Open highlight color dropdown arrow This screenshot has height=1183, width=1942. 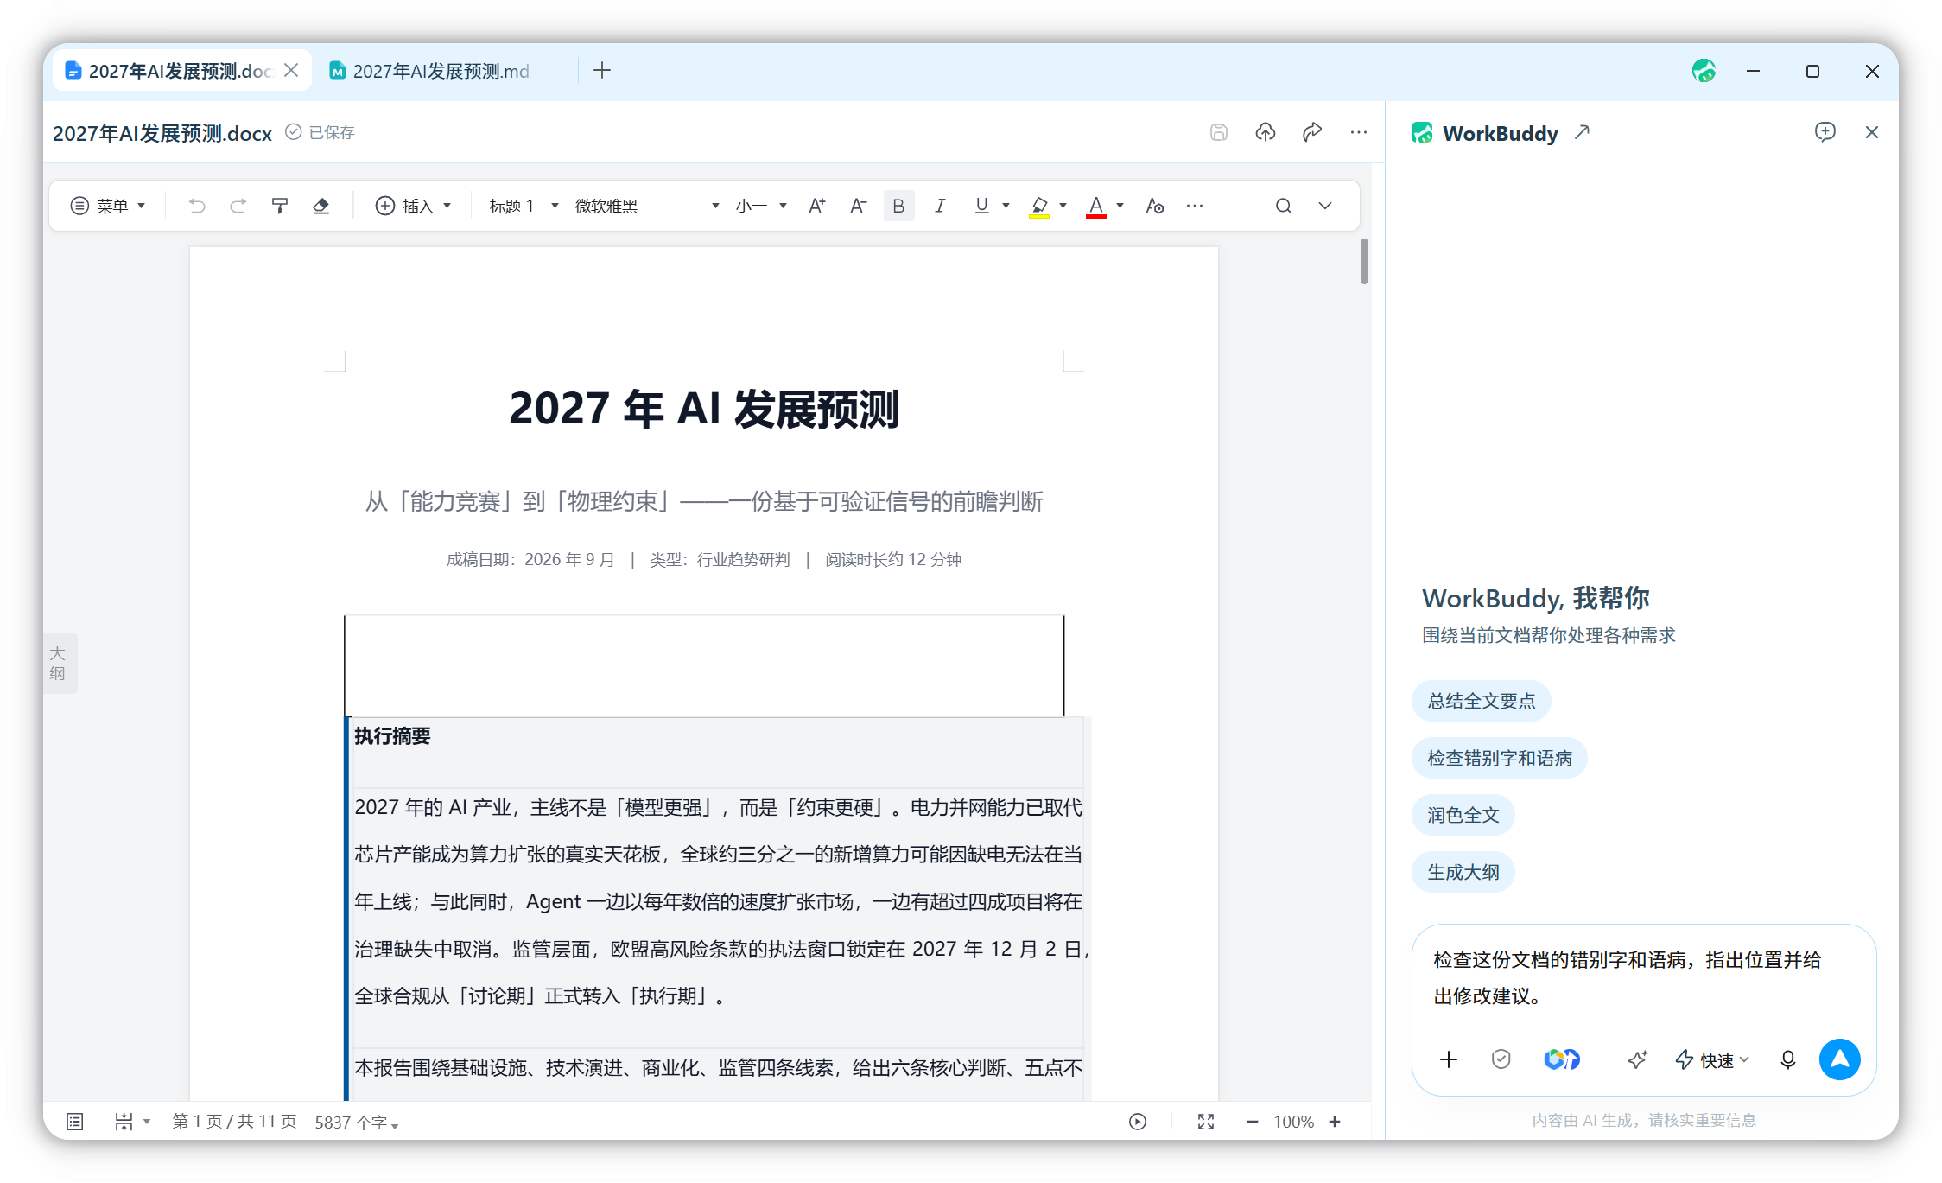pos(1063,206)
